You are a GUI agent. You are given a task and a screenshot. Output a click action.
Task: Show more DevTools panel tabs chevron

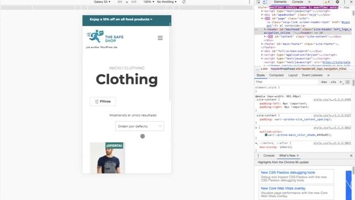pos(310,2)
